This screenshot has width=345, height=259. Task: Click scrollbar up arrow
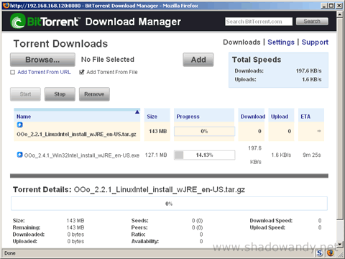339,14
